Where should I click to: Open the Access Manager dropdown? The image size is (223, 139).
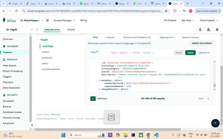(x=64, y=20)
